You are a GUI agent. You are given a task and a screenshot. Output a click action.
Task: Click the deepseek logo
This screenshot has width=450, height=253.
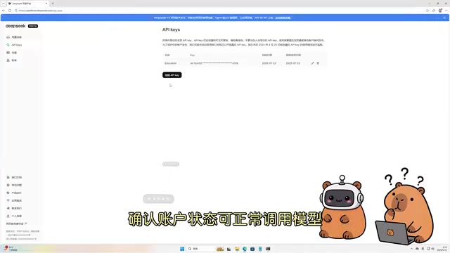pos(15,26)
